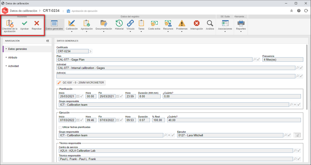Open the Reportes printer icon
The height and width of the screenshot is (165, 311).
(241, 23)
